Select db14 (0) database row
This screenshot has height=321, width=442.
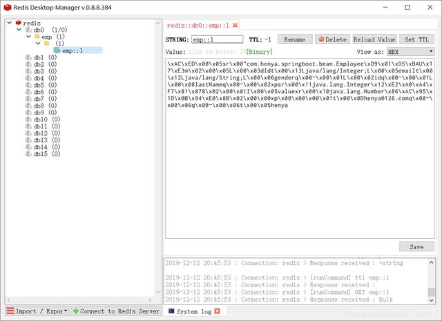(47, 147)
